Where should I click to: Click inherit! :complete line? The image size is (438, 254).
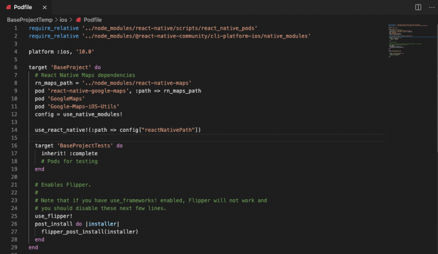pos(69,154)
